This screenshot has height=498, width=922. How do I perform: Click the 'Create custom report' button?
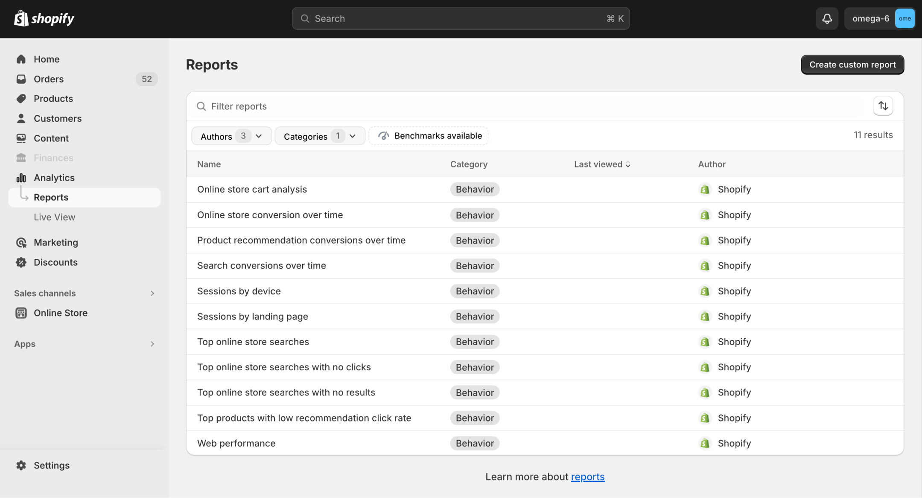(853, 64)
